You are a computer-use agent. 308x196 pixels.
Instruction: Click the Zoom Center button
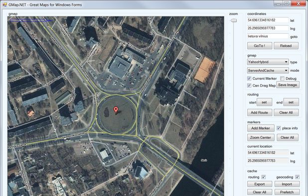point(261,137)
